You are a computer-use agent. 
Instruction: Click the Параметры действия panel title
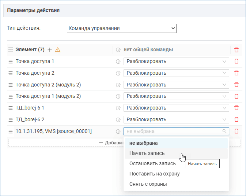(33, 10)
